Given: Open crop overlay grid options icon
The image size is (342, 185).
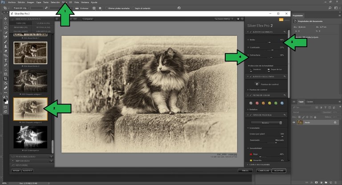Looking at the screenshot, I should [94, 8].
